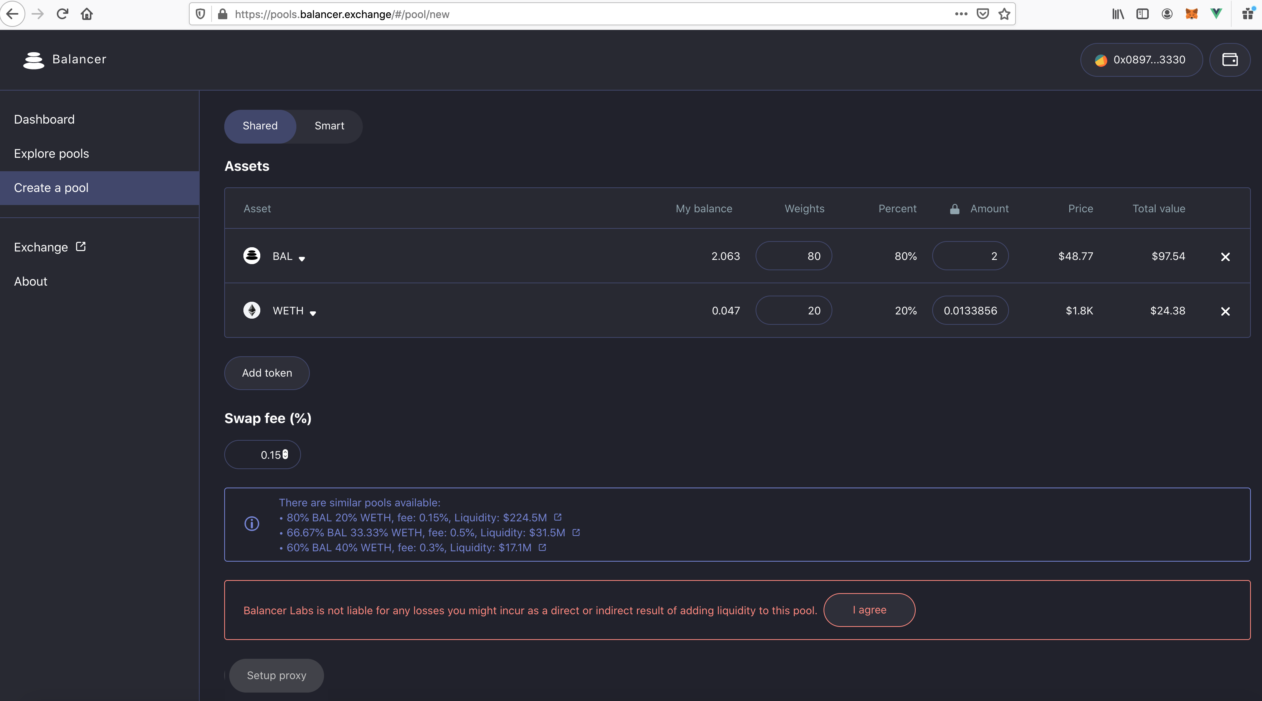1262x701 pixels.
Task: Remove the BAL token row
Action: coord(1225,257)
